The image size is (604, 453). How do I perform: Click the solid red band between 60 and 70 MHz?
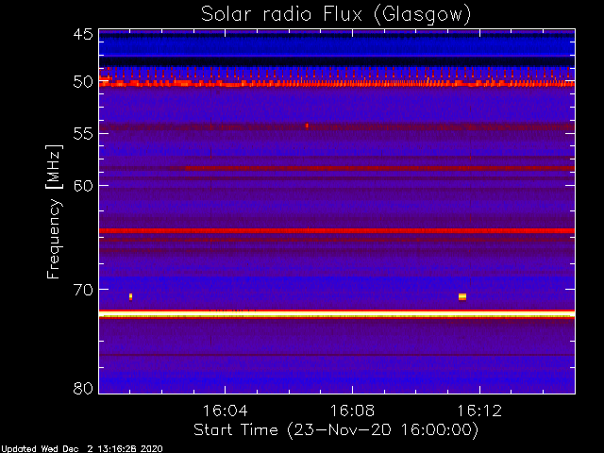coord(337,230)
